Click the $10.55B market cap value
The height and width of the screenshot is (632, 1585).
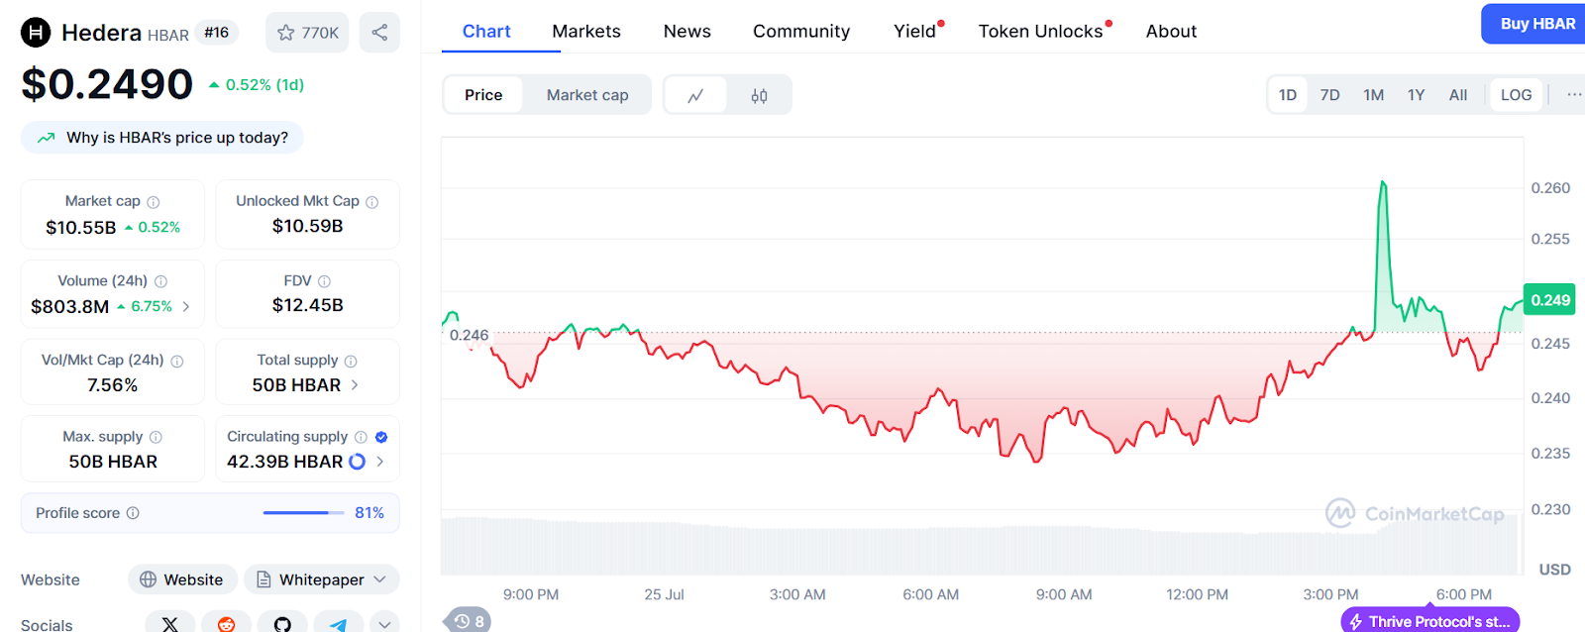coord(81,228)
